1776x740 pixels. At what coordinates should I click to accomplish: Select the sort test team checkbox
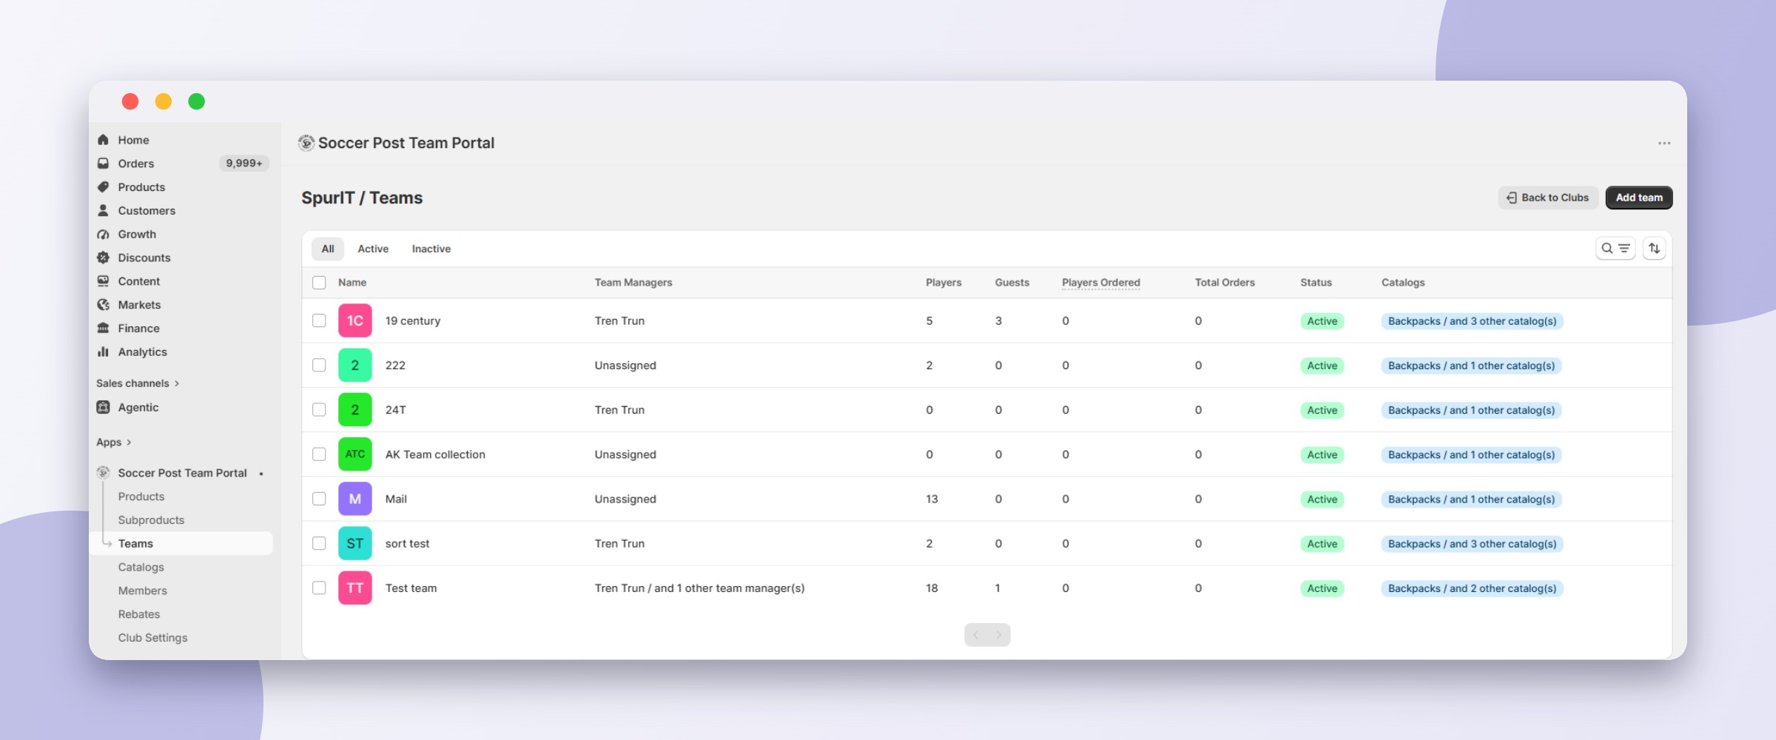tap(319, 543)
